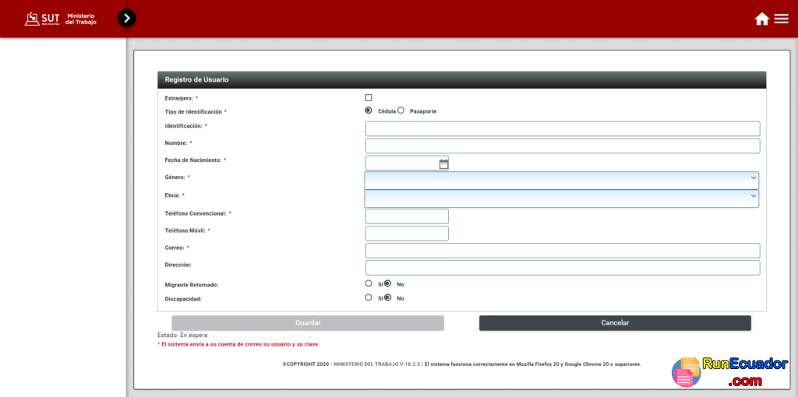Screen dimensions: 798x397
Task: Click the Guardar button
Action: pyautogui.click(x=308, y=323)
